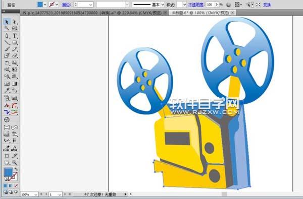Enable Draw Normal mode
Viewport: 303px width, 199px height.
[x=6, y=192]
